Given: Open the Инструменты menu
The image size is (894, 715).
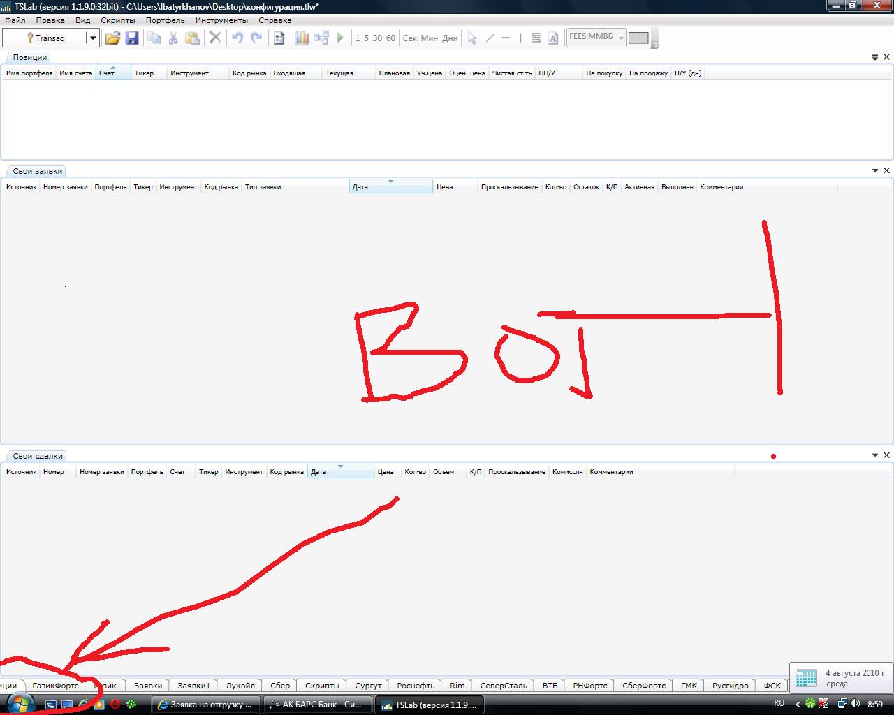Looking at the screenshot, I should pos(221,20).
